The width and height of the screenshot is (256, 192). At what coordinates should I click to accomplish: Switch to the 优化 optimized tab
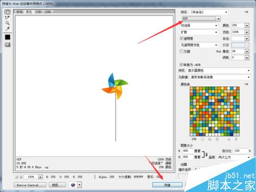tap(29, 12)
